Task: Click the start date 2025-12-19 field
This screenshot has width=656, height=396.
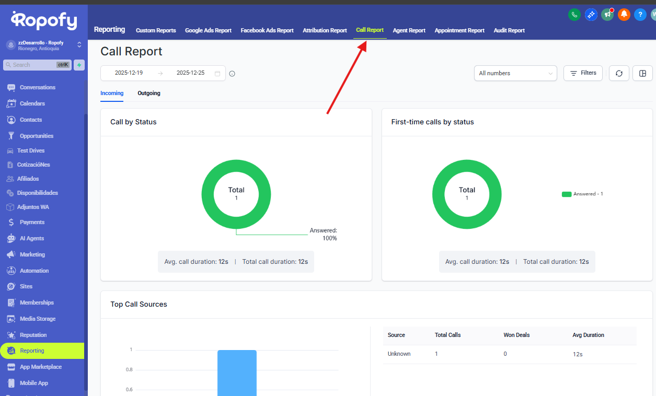Action: point(129,73)
